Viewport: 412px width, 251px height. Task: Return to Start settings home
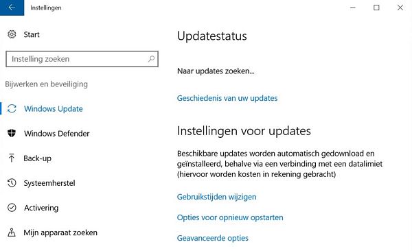32,34
